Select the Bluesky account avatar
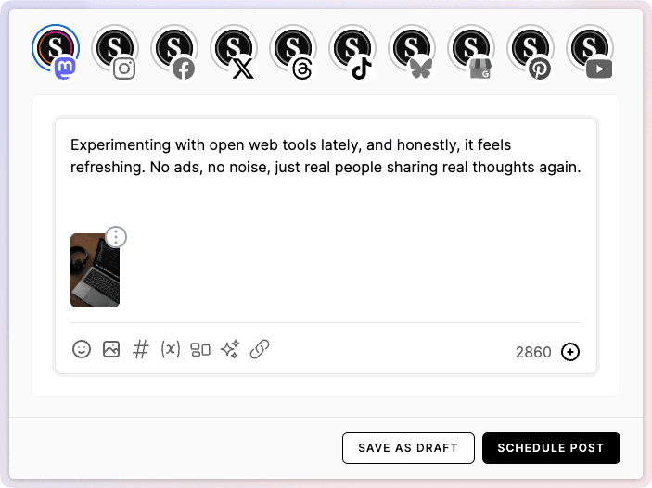The height and width of the screenshot is (488, 652). pyautogui.click(x=412, y=48)
